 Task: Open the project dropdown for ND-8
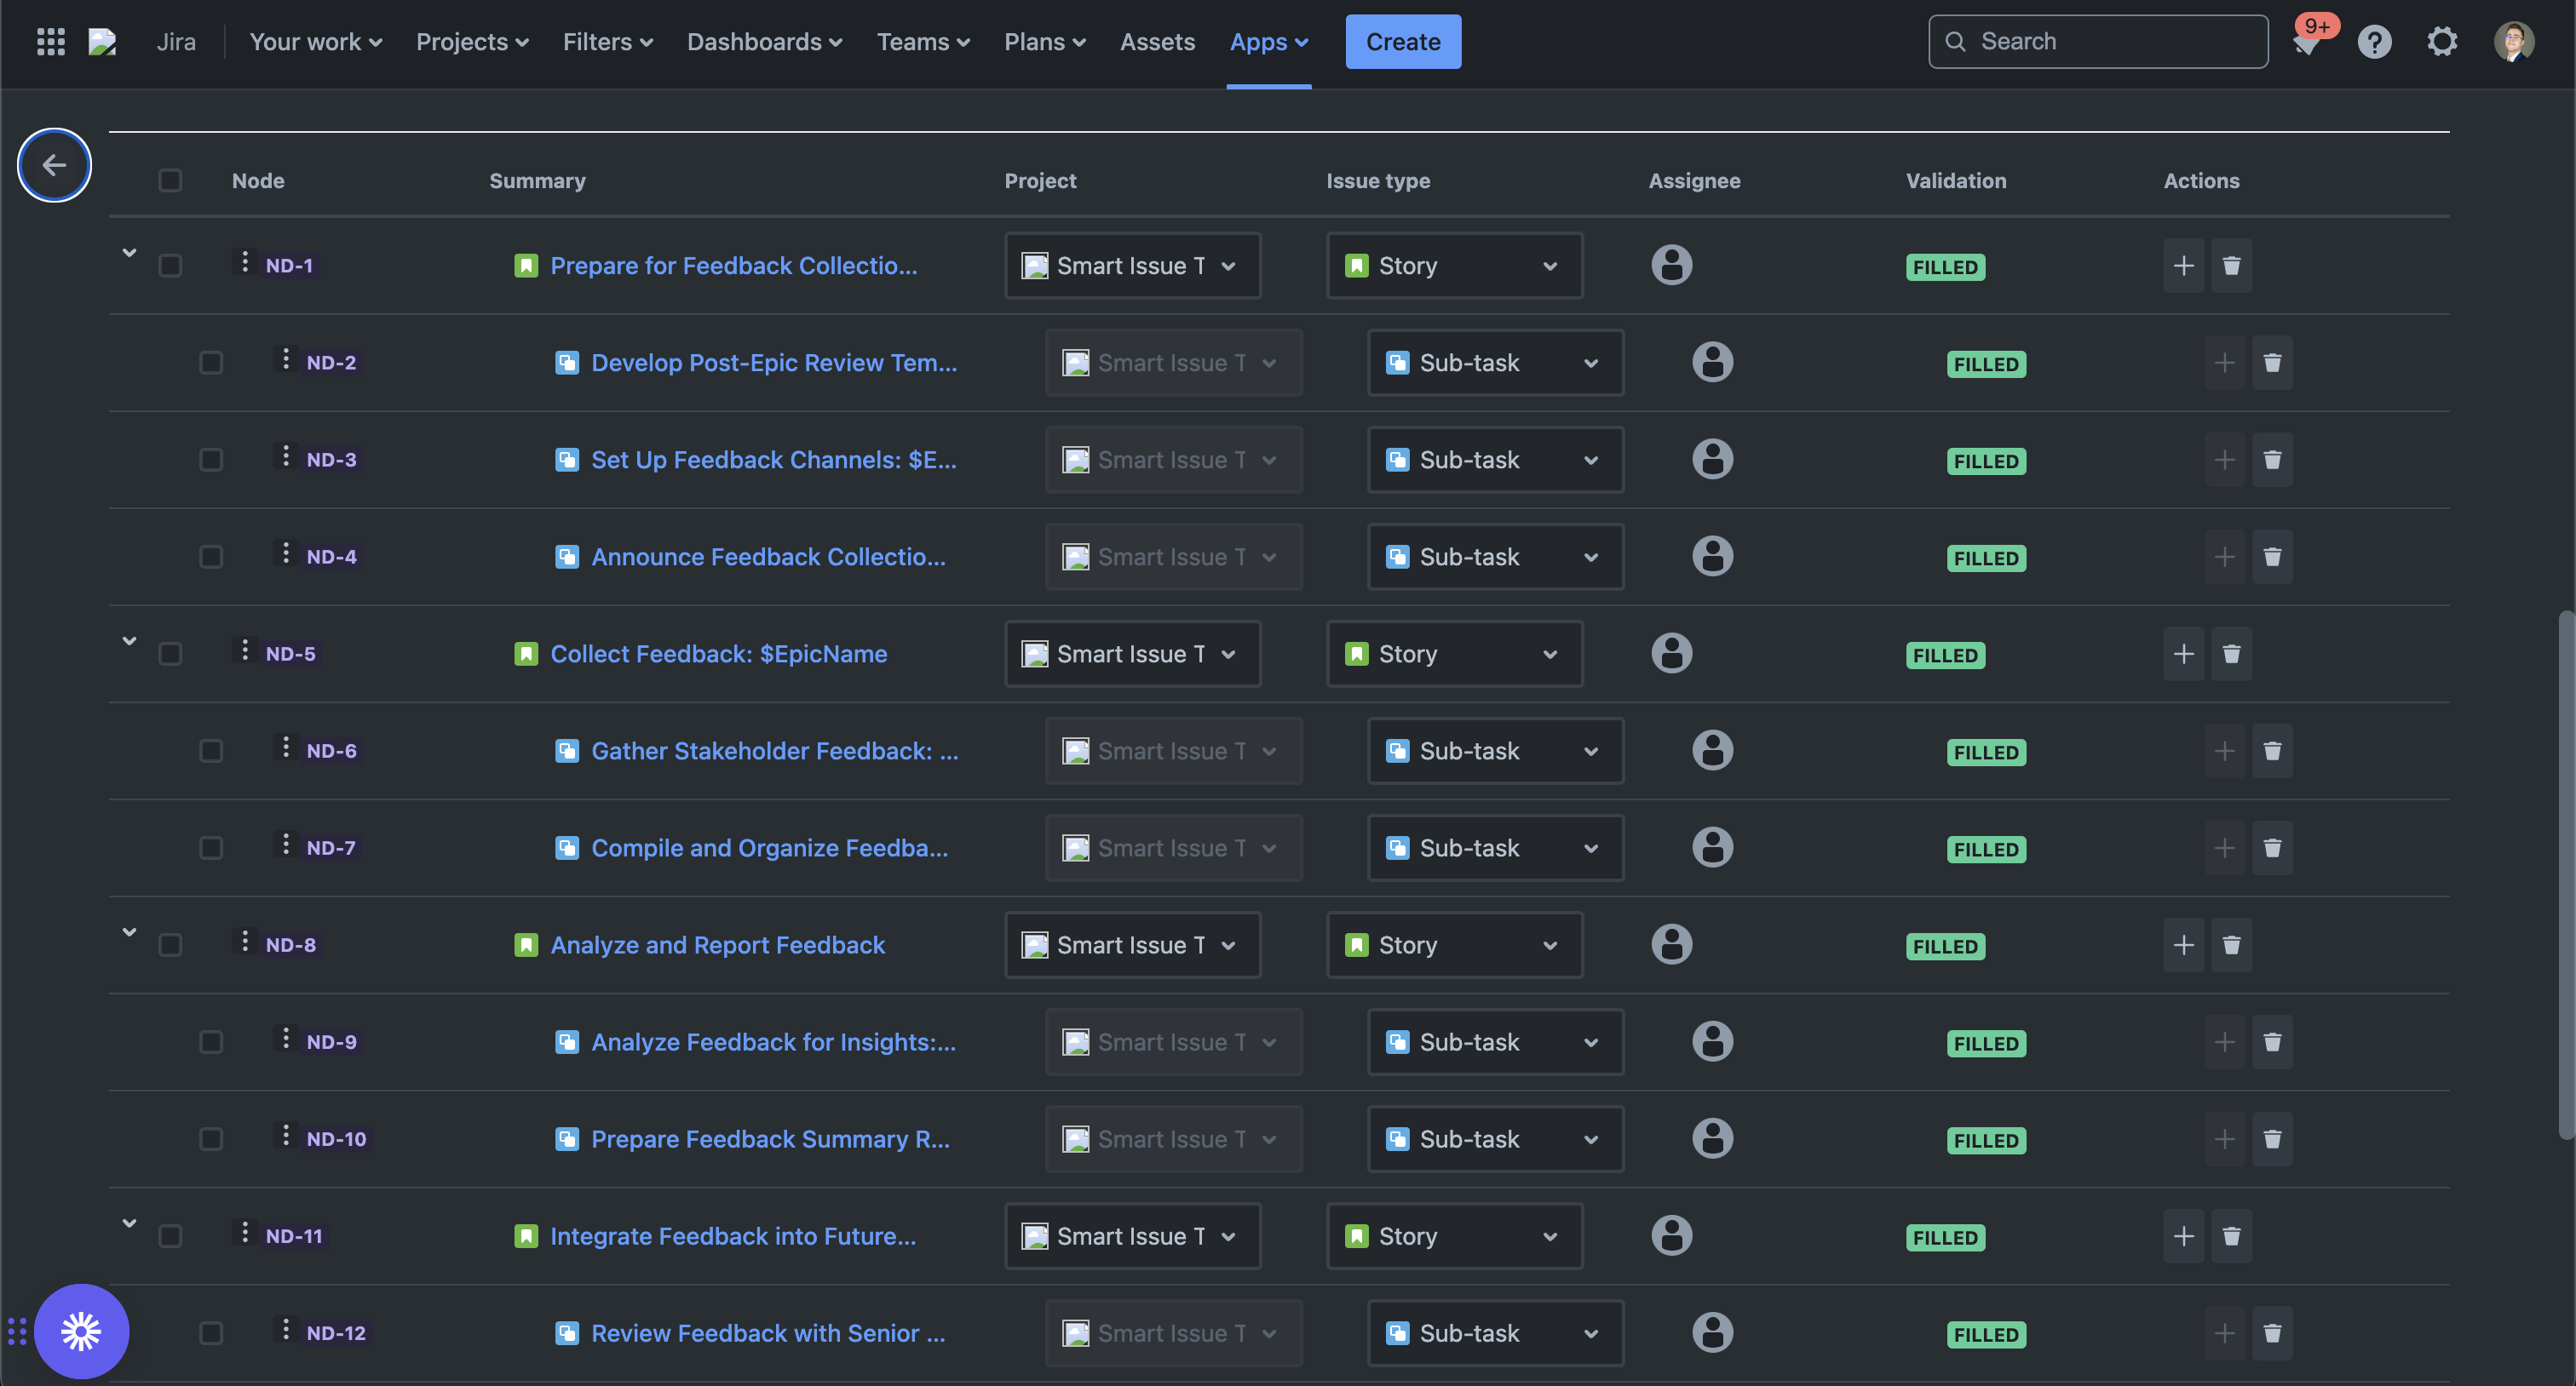point(1132,944)
